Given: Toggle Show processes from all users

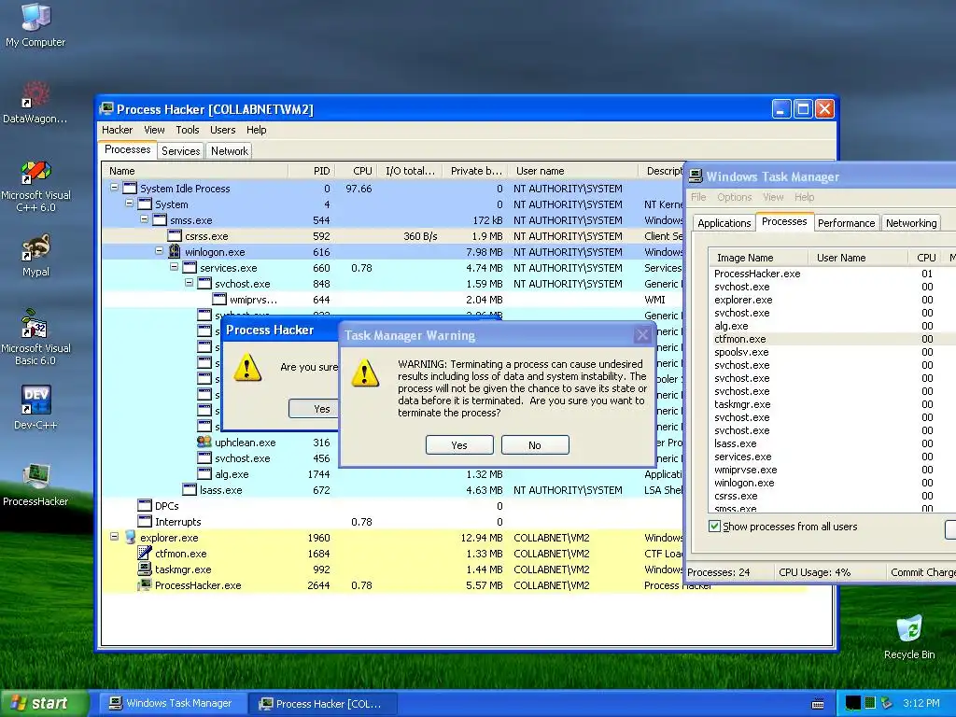Looking at the screenshot, I should 714,527.
